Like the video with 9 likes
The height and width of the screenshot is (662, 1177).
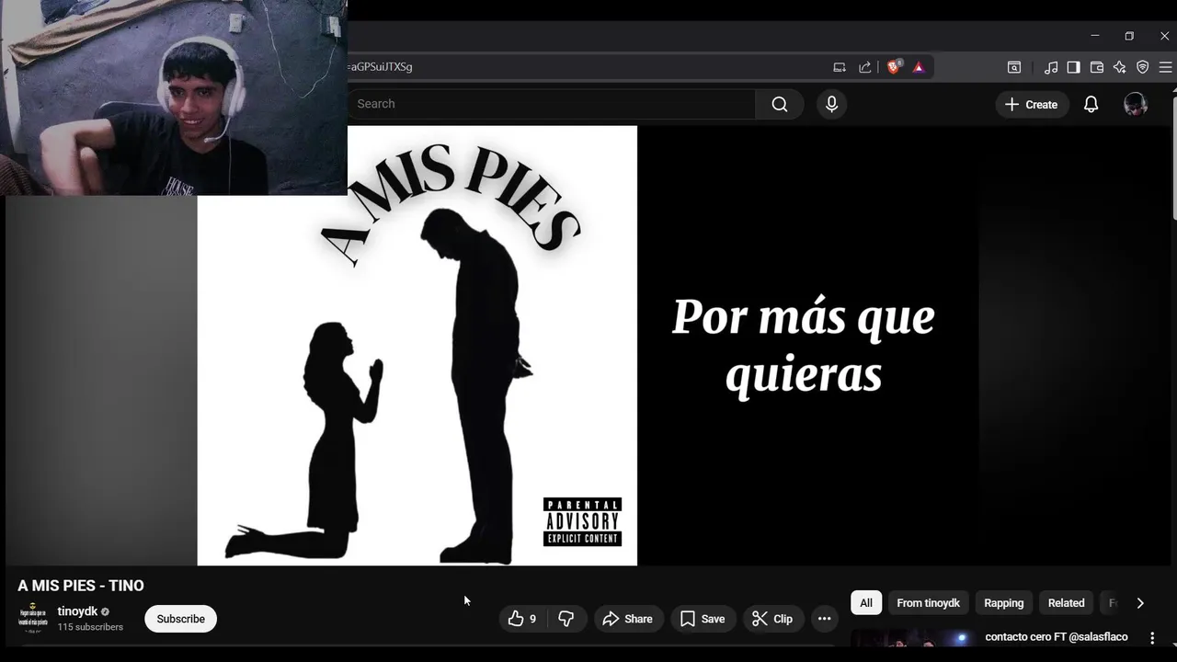point(521,619)
